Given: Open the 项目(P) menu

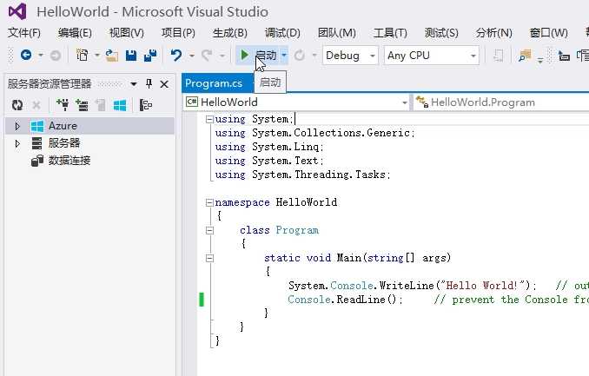Looking at the screenshot, I should pyautogui.click(x=178, y=33).
